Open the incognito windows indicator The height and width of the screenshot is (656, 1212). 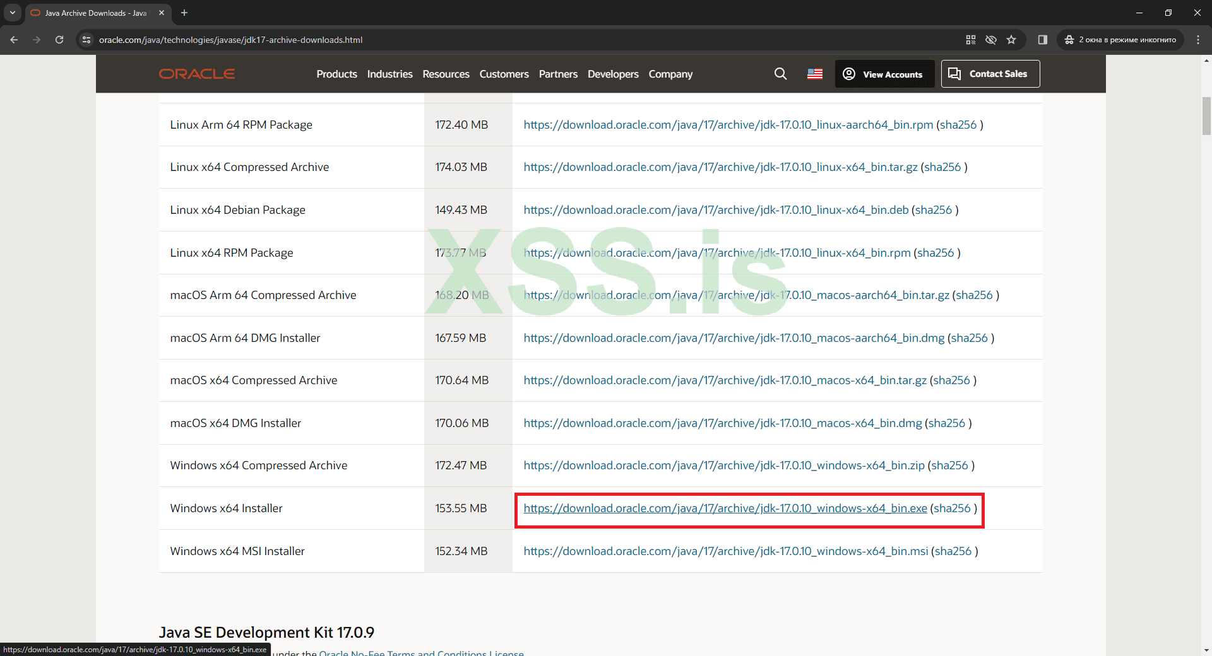pos(1120,40)
